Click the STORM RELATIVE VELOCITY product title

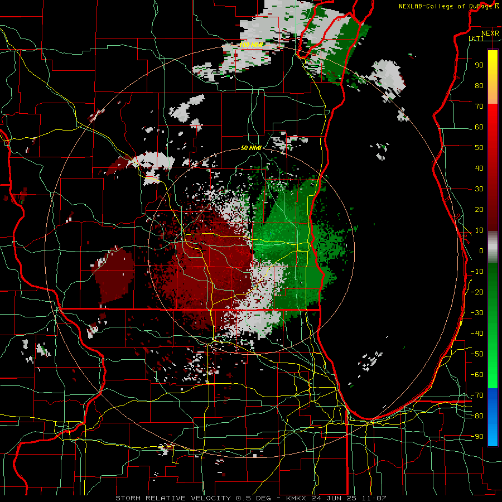click(173, 498)
